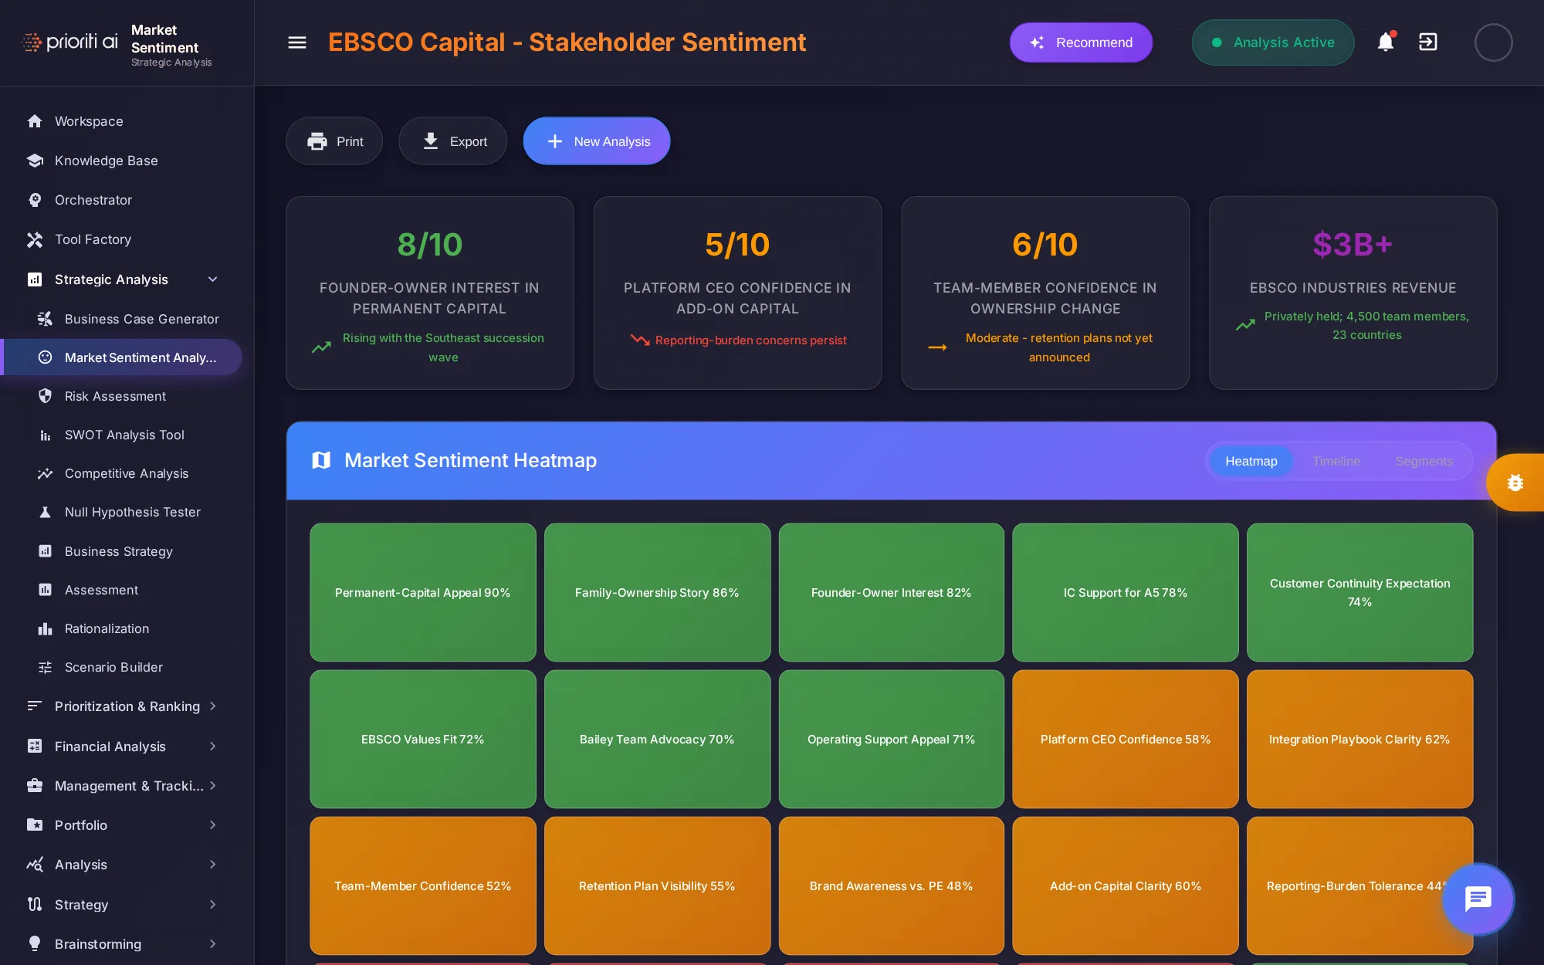Screen dimensions: 1544x965
Task: Switch to the Heatmap tab
Action: pos(1251,461)
